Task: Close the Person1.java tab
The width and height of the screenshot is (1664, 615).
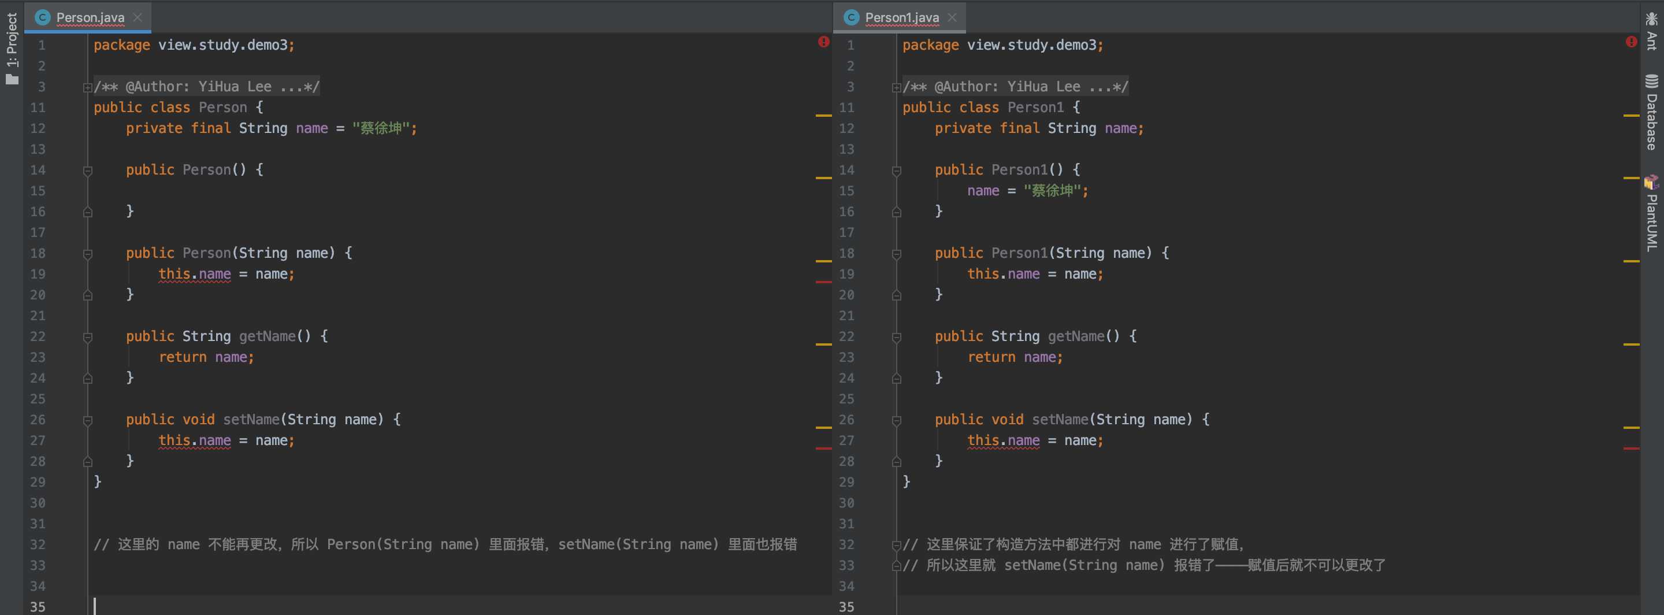Action: click(952, 17)
